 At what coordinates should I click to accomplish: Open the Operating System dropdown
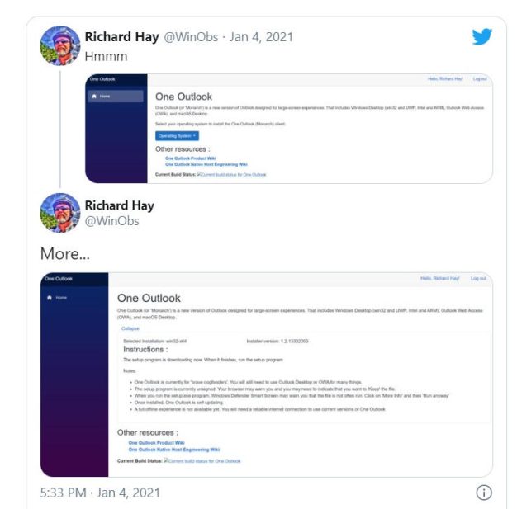(x=177, y=136)
